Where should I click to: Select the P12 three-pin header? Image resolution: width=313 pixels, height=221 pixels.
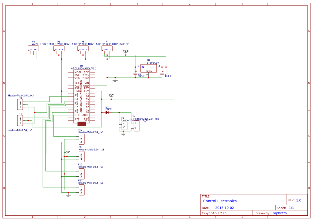tap(82, 139)
